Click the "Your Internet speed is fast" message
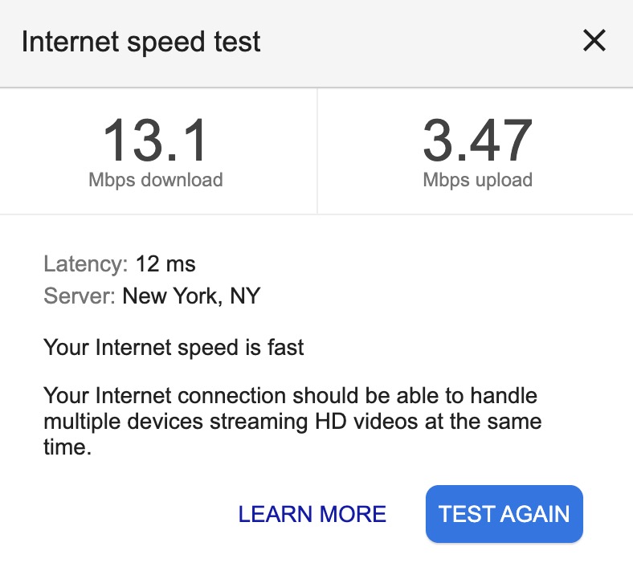The width and height of the screenshot is (633, 567). (x=174, y=348)
